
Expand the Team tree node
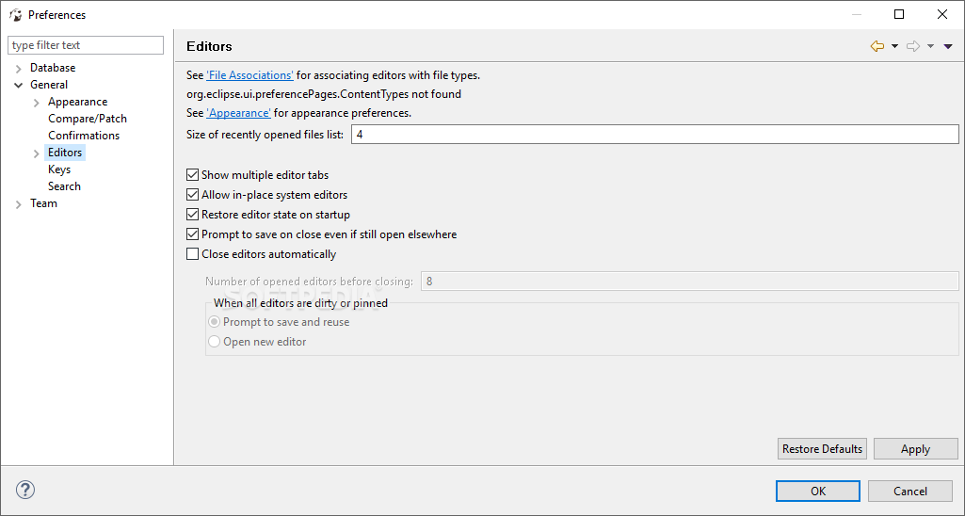pyautogui.click(x=19, y=203)
